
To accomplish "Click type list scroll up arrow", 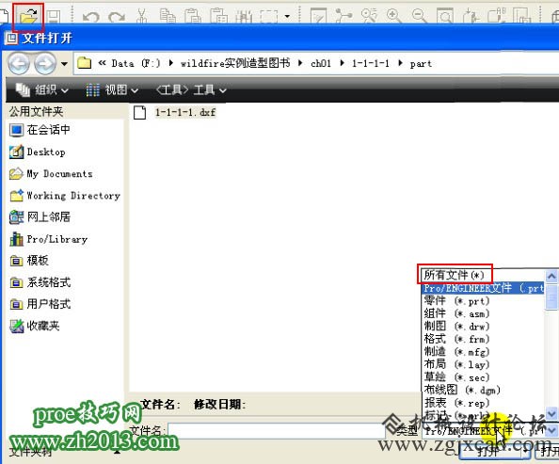I will [551, 276].
